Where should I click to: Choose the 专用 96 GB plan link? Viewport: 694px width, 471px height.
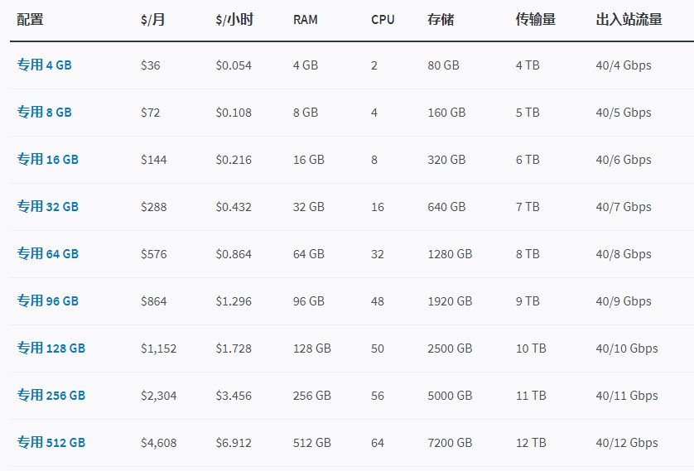pos(48,301)
